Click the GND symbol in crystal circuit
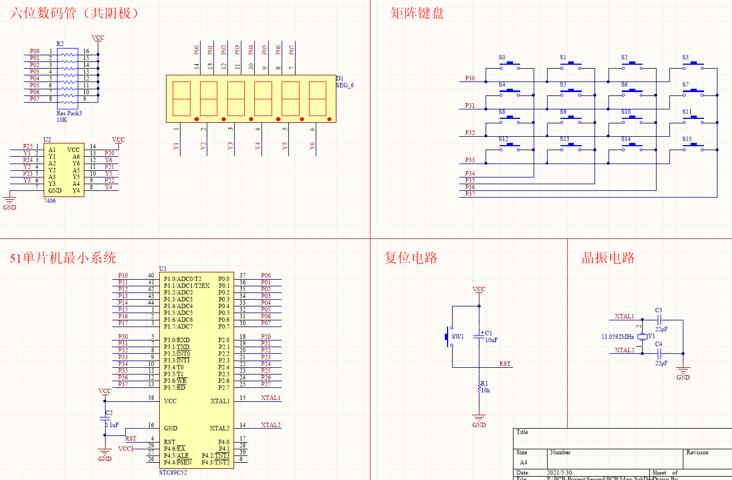This screenshot has width=732, height=480. coord(683,373)
